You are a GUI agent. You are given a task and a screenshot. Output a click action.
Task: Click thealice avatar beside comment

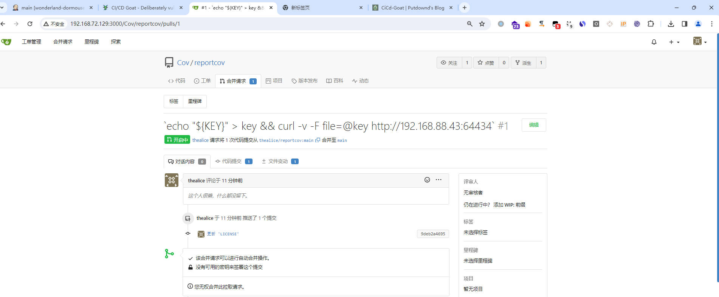pyautogui.click(x=172, y=180)
